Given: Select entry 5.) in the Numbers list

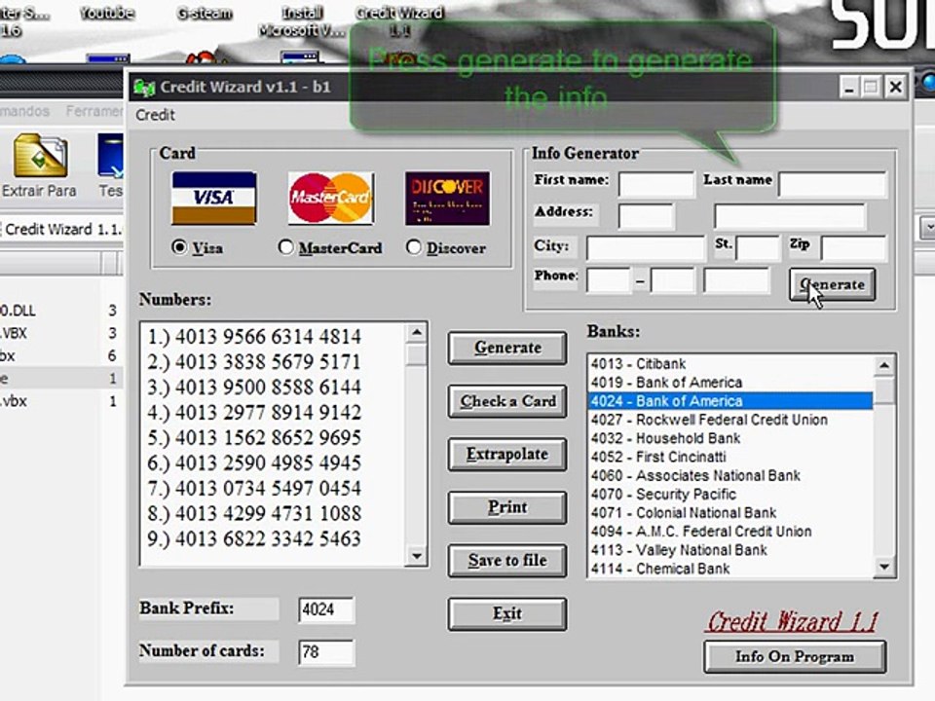Looking at the screenshot, I should (254, 438).
